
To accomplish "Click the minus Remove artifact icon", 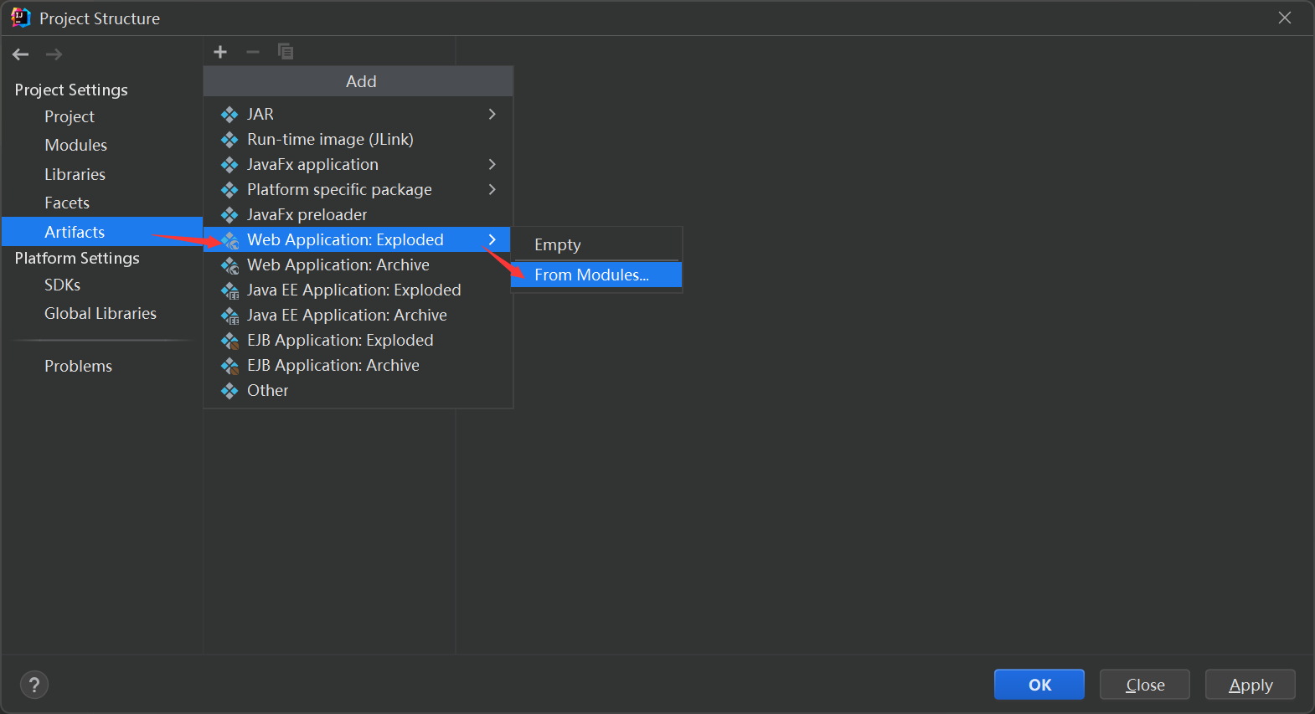I will 252,52.
